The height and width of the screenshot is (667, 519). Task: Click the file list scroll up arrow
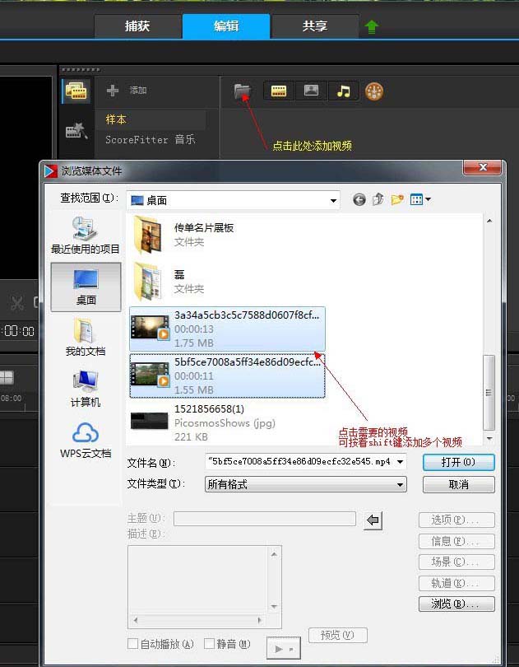coord(489,221)
